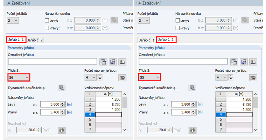This screenshot has width=266, height=140.
Task: Select row 7 header in S5 axle table
Action: click(x=221, y=129)
